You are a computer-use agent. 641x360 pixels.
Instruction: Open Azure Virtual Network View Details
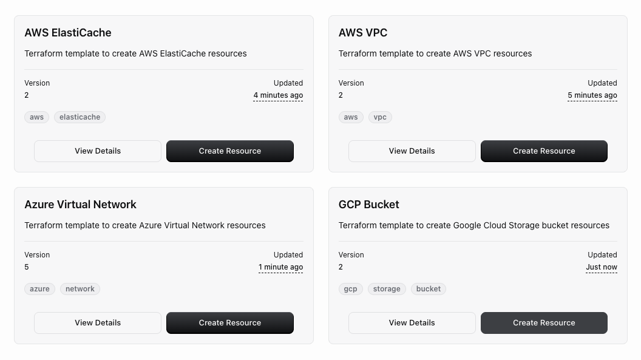(x=98, y=323)
